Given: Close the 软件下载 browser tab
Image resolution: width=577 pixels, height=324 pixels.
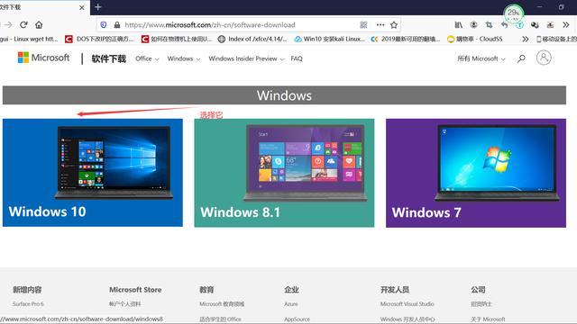Looking at the screenshot, I should click(82, 7).
